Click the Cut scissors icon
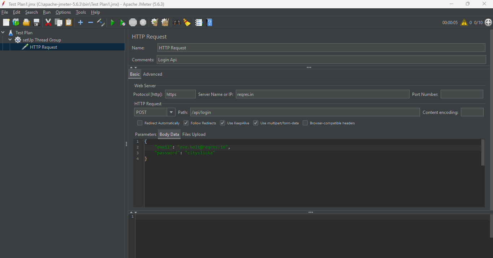The width and height of the screenshot is (493, 258). pos(48,22)
